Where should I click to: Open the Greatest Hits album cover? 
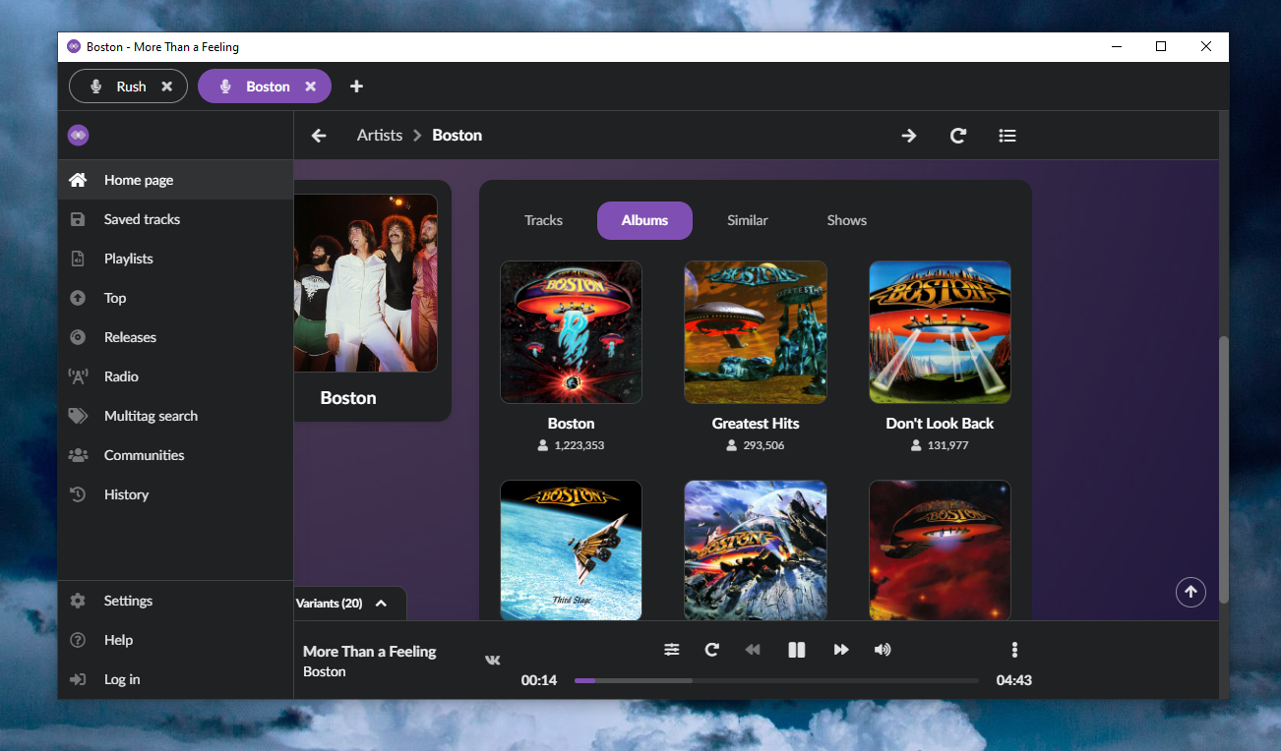tap(756, 332)
